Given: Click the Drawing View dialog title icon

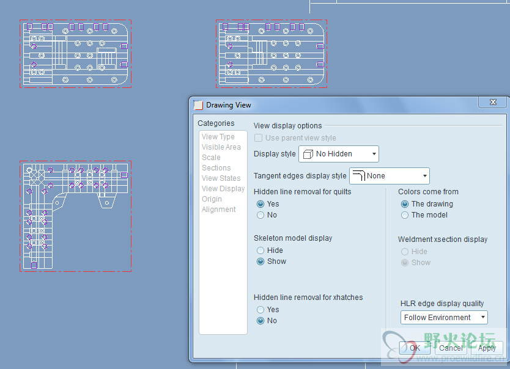Looking at the screenshot, I should click(x=198, y=105).
